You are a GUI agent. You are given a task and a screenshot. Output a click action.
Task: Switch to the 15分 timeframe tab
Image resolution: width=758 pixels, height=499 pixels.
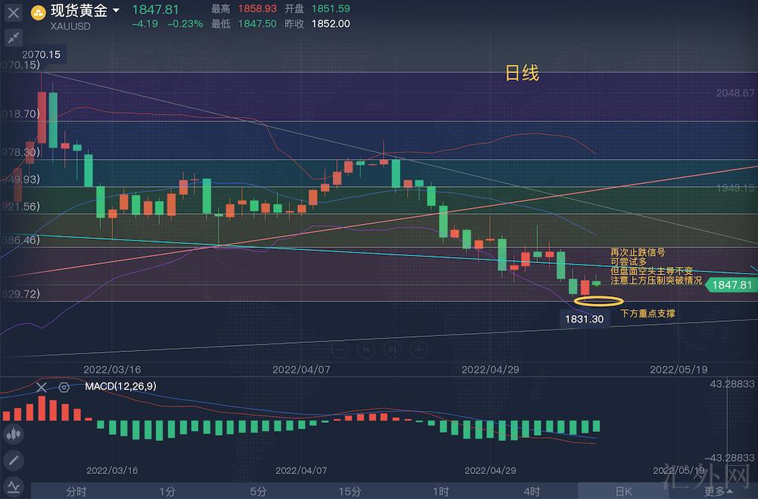click(x=350, y=491)
